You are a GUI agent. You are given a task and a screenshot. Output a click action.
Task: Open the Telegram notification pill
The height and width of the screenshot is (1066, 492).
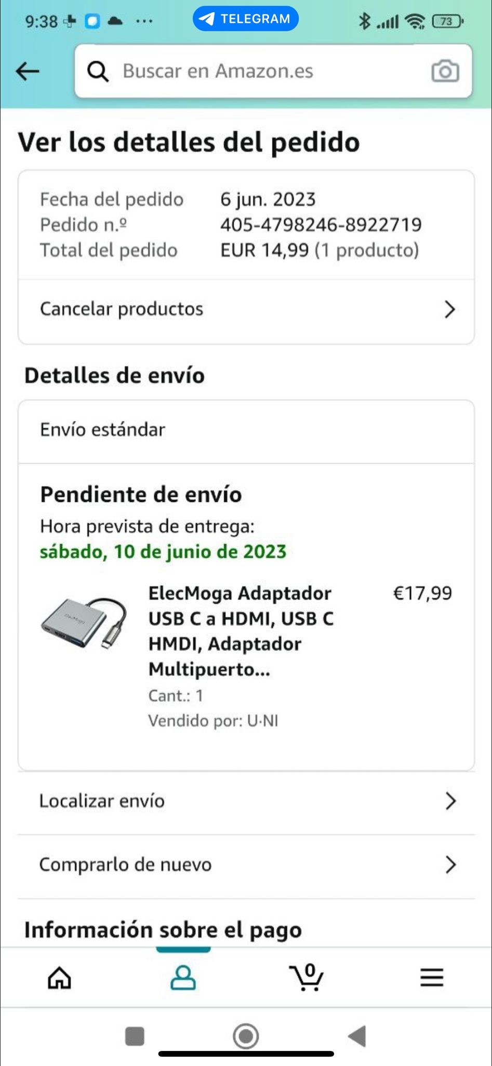coord(246,19)
